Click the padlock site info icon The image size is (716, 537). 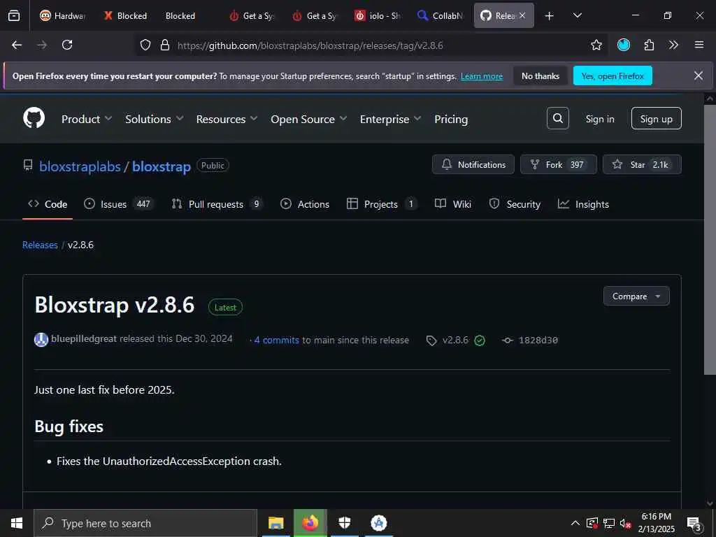click(165, 45)
